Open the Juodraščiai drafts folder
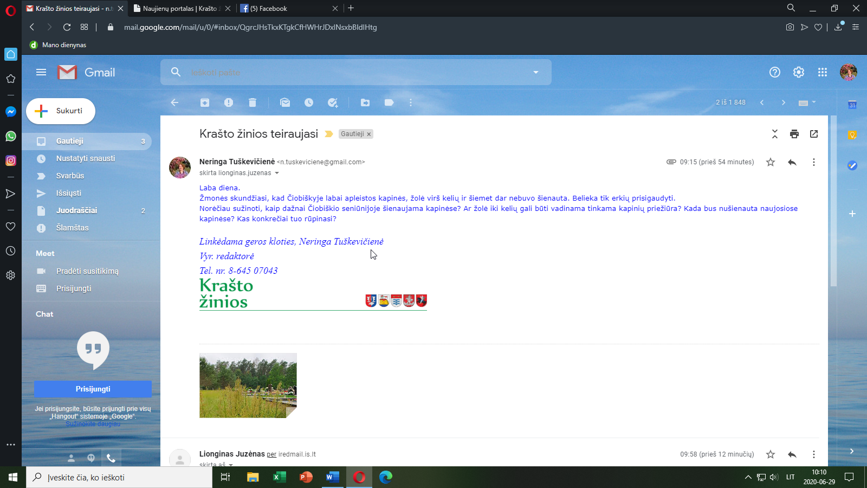The image size is (867, 488). pyautogui.click(x=77, y=210)
